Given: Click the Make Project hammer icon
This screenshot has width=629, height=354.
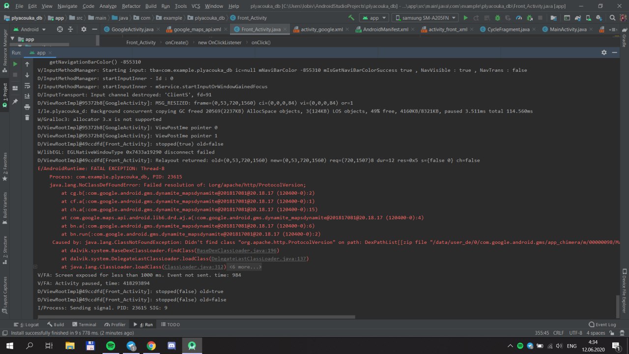Looking at the screenshot, I should click(x=351, y=18).
